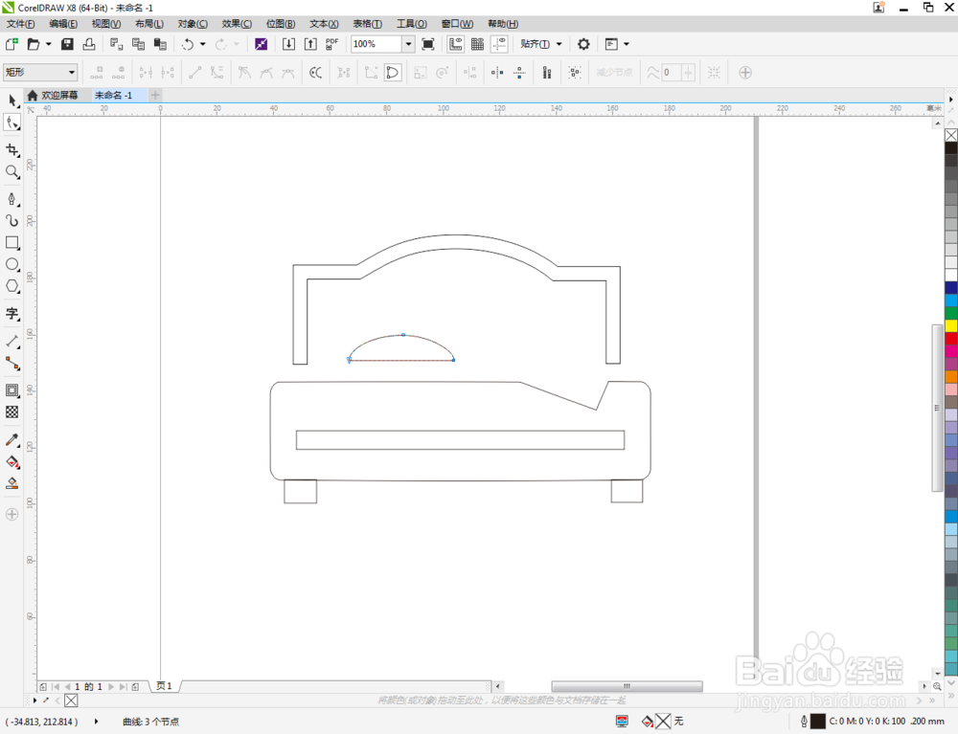Toggle Reflect nodes horizontally button
This screenshot has height=734, width=958.
497,73
